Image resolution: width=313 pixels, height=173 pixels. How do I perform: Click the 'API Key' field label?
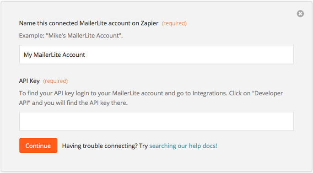pyautogui.click(x=29, y=81)
